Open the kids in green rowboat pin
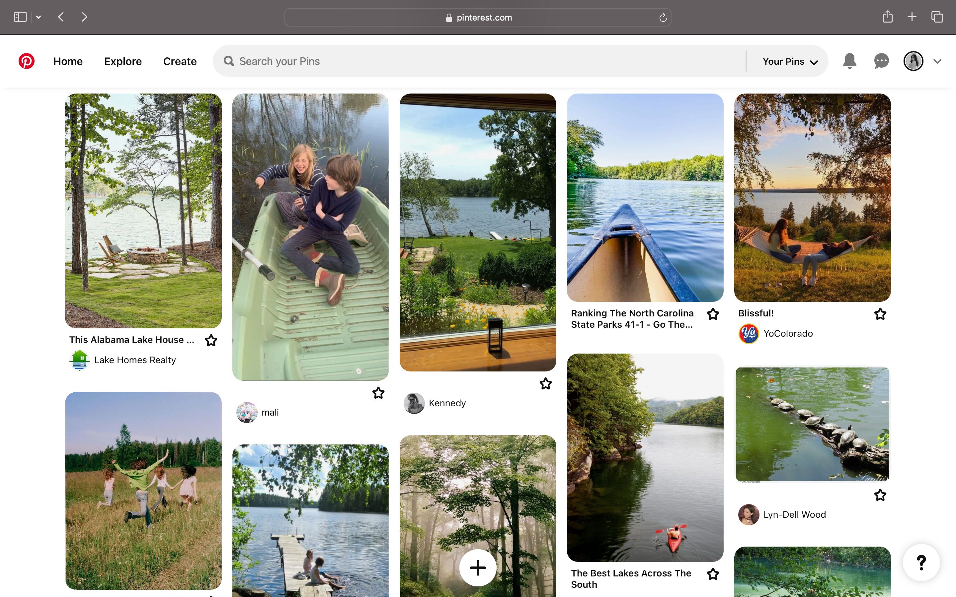 coord(310,237)
